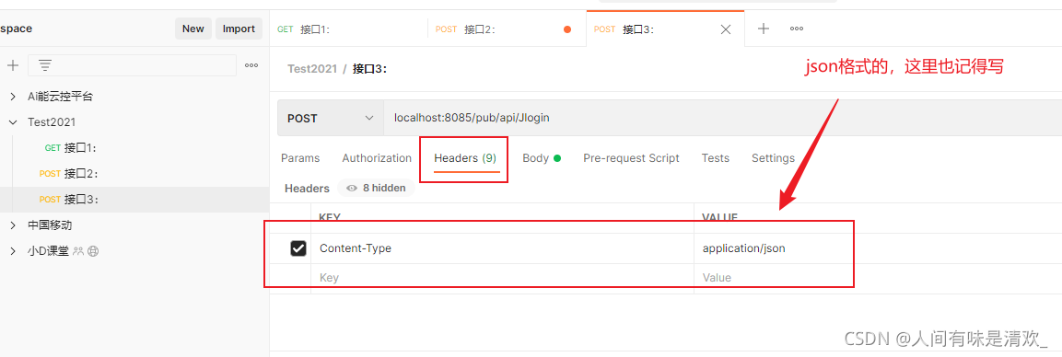Open the Authorization tab
Viewport: 1062px width, 357px height.
point(377,158)
